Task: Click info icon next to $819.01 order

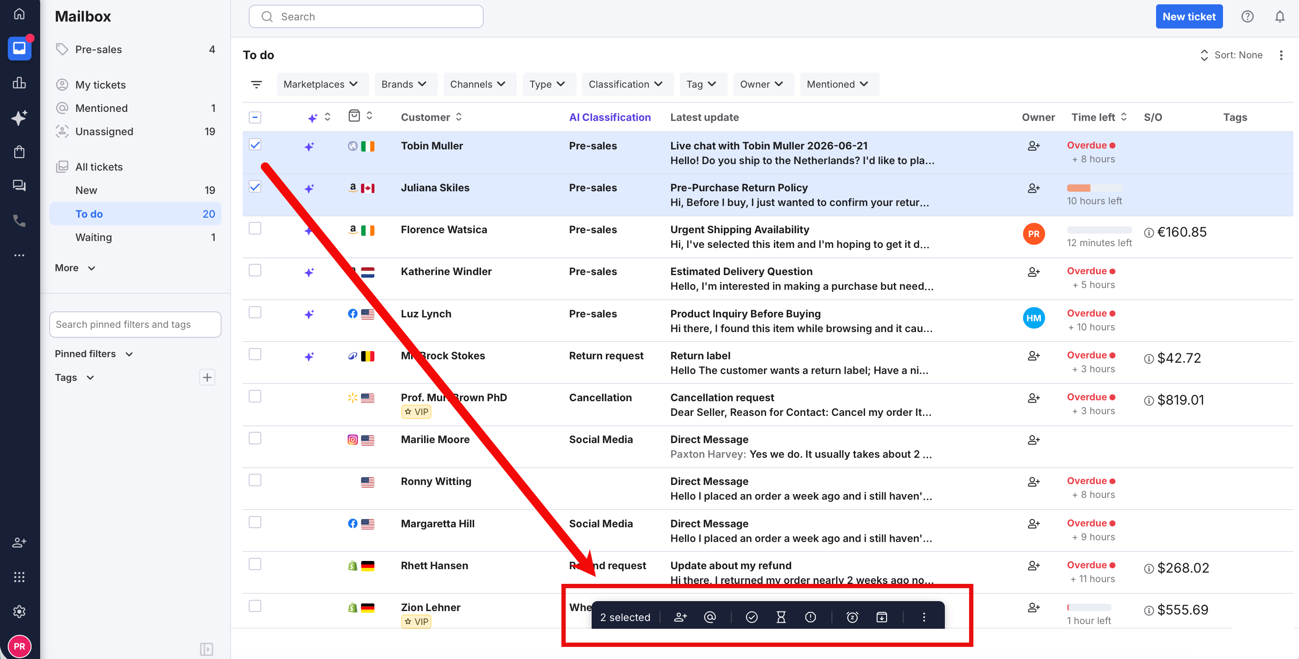Action: tap(1149, 401)
